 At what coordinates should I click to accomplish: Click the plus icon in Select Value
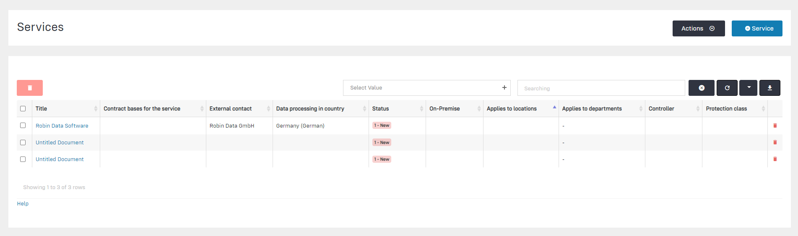(504, 87)
